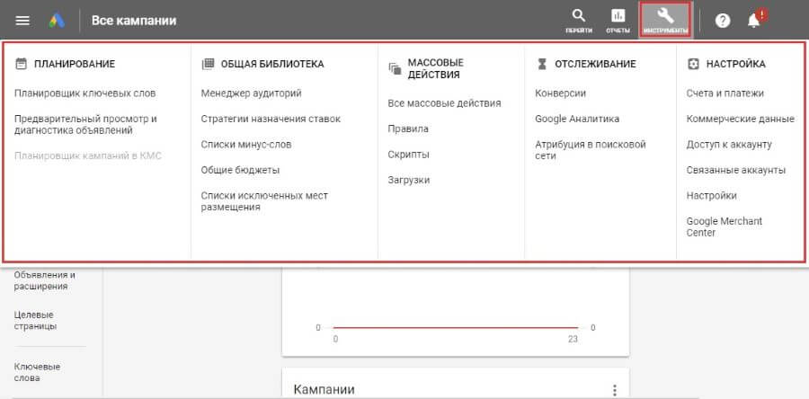Open Списки минус-слов
The height and width of the screenshot is (399, 809).
246,145
